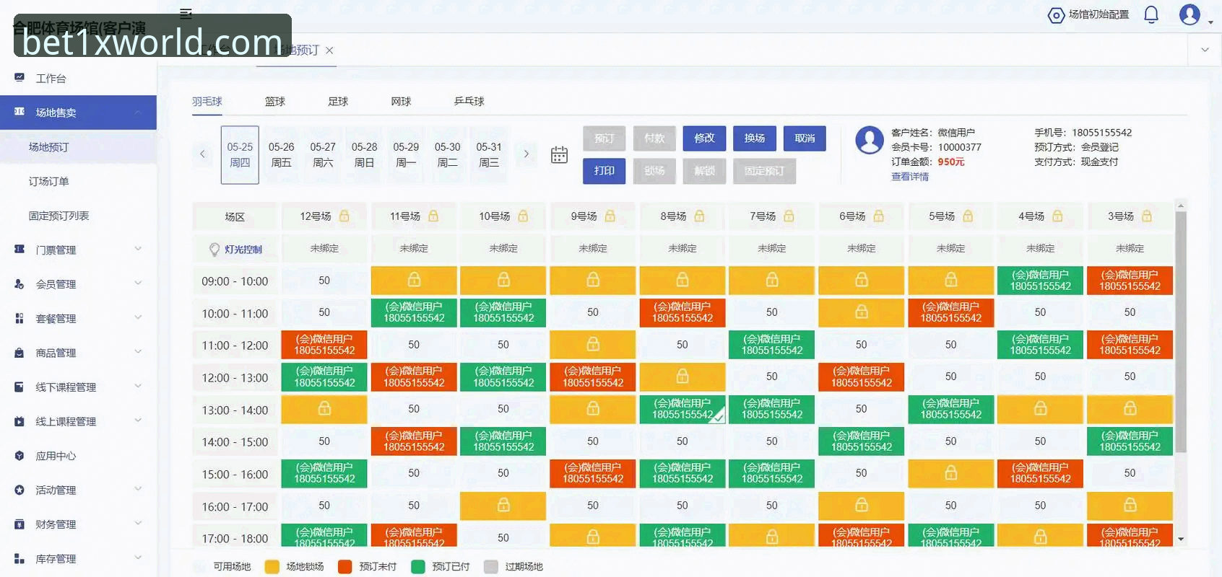The image size is (1222, 577).
Task: Click the 预订未付 orange legend swatch
Action: (x=345, y=567)
